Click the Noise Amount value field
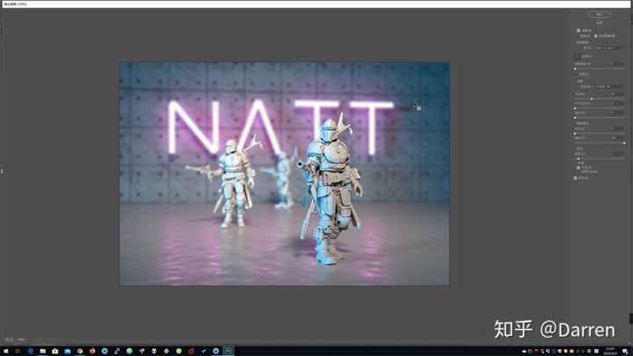633x356 pixels. (x=617, y=154)
